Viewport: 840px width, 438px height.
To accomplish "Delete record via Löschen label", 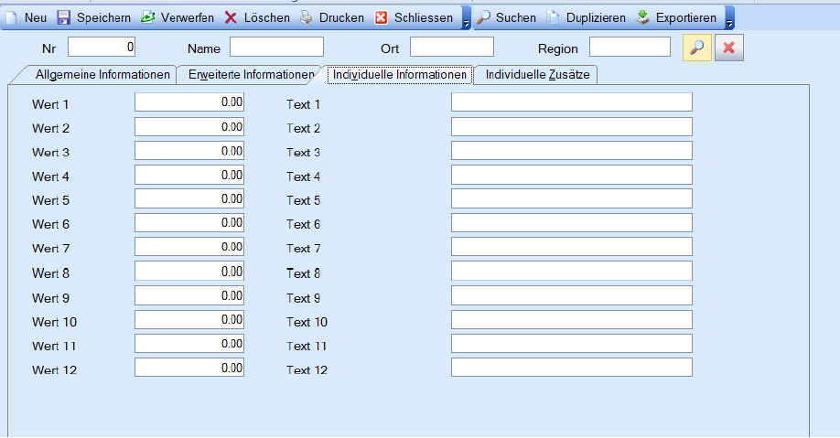I will (267, 17).
